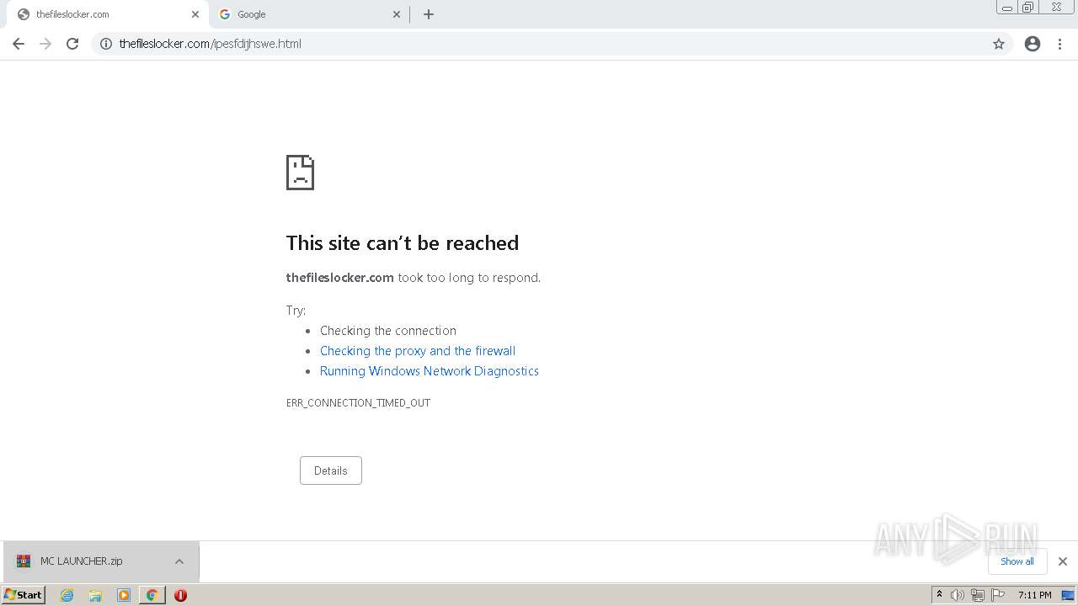Click Show all downloads button
The height and width of the screenshot is (606, 1078).
pyautogui.click(x=1017, y=561)
